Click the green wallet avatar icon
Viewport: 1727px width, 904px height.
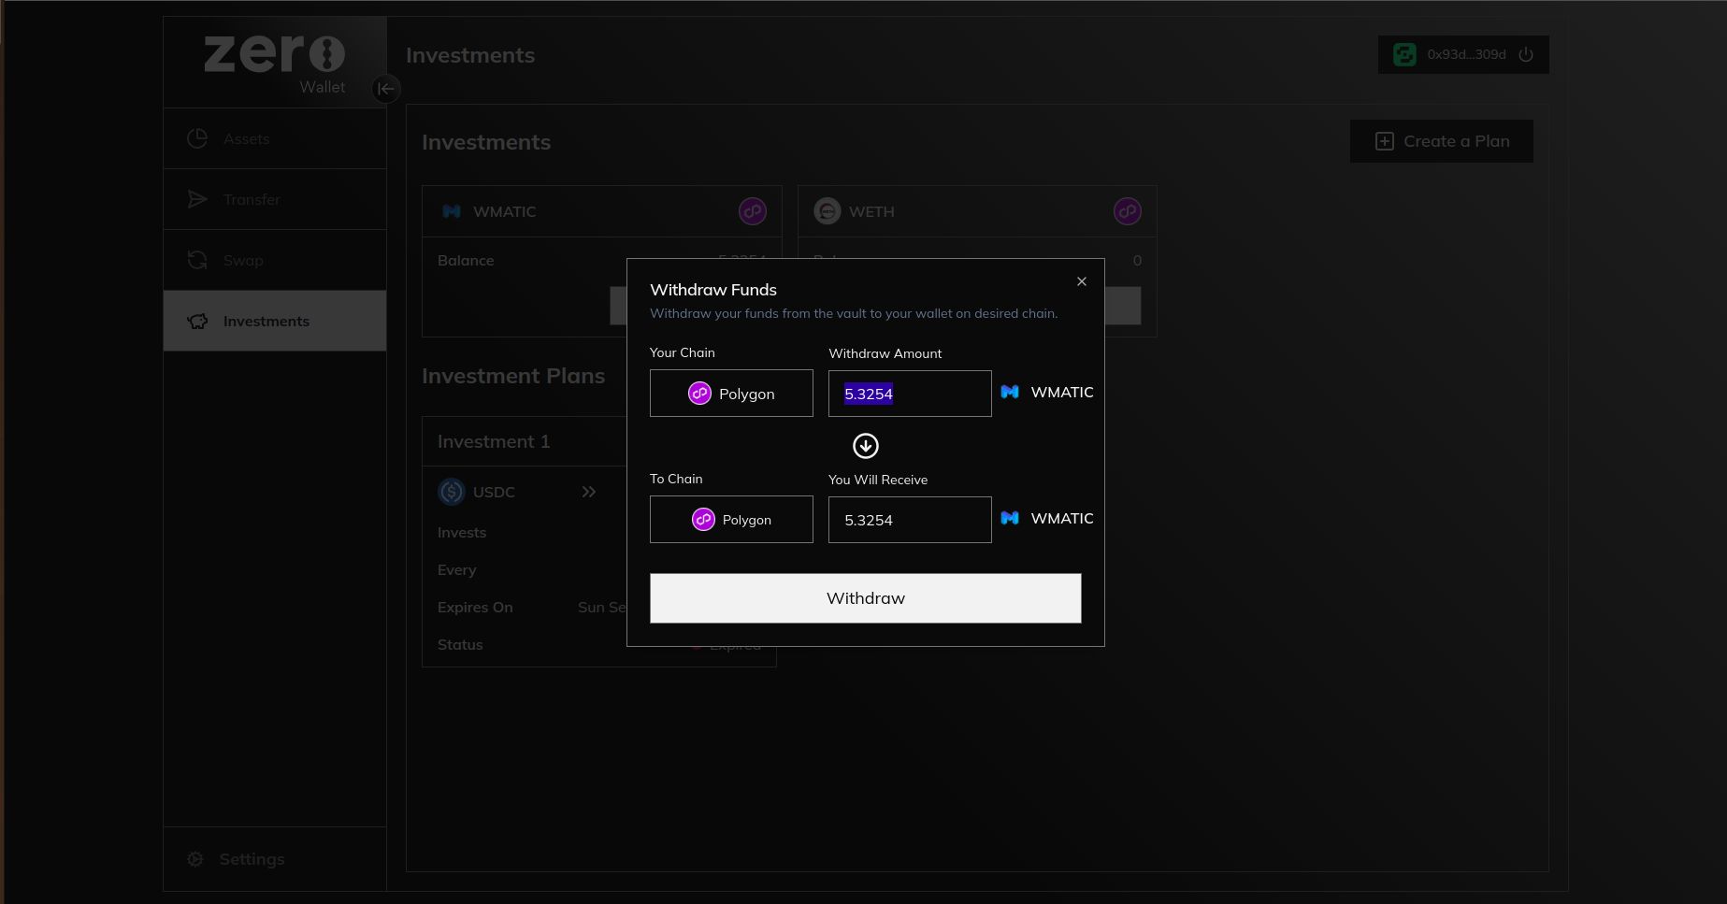1404,54
